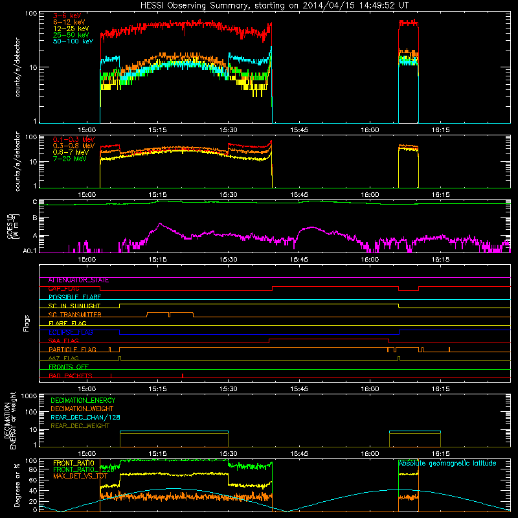The height and width of the screenshot is (518, 518).
Task: Click the 0.3-0.8 MeV legend label
Action: 74,146
